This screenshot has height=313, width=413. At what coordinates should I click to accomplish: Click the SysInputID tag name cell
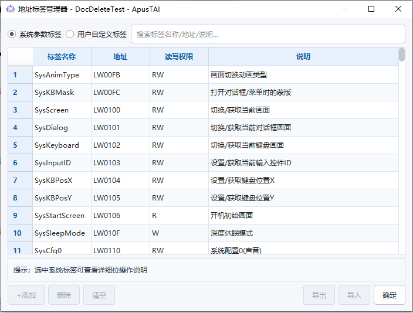pos(62,163)
